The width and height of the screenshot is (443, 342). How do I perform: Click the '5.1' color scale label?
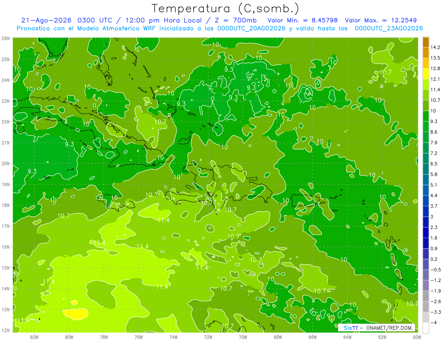[x=434, y=185]
